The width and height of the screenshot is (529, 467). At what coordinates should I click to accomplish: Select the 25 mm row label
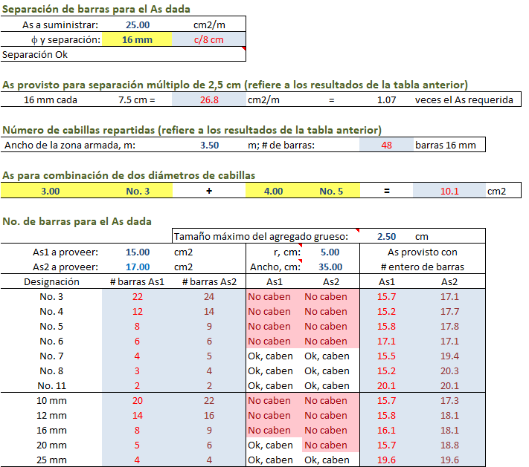click(x=51, y=460)
